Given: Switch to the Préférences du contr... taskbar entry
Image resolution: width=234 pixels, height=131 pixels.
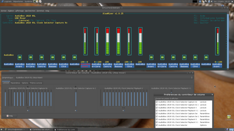Looking at the screenshot, I should 66,130.
